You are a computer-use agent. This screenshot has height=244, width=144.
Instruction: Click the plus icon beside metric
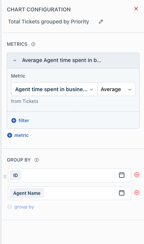coord(10,135)
